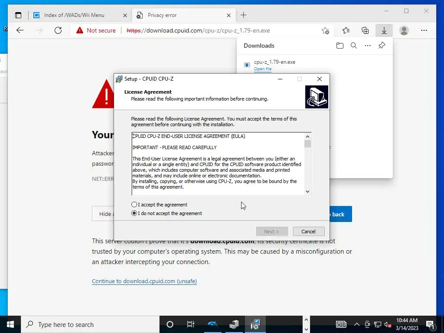Add this page to favorites star icon
The width and height of the screenshot is (444, 333).
325,30
